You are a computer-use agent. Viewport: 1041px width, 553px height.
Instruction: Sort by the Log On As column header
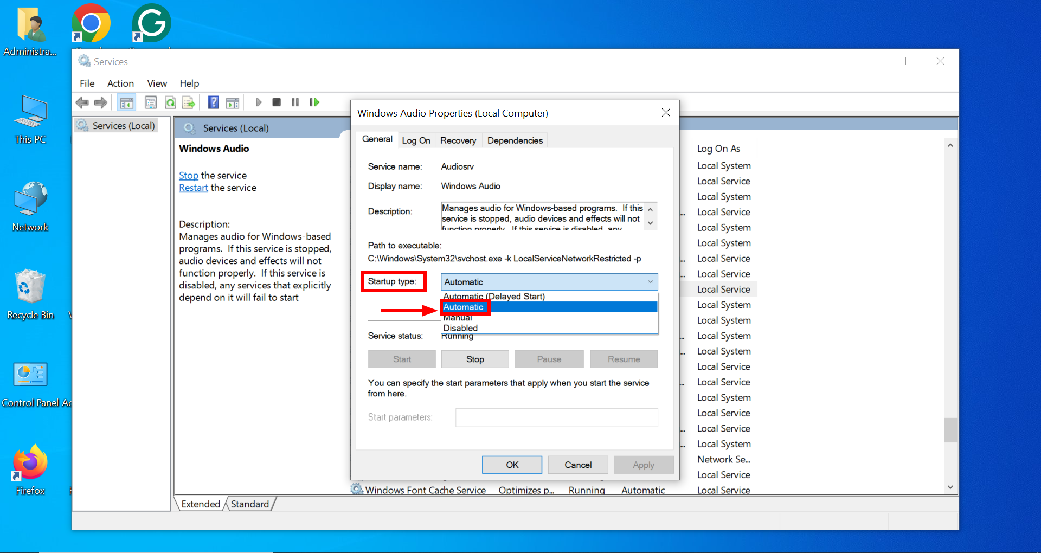718,148
